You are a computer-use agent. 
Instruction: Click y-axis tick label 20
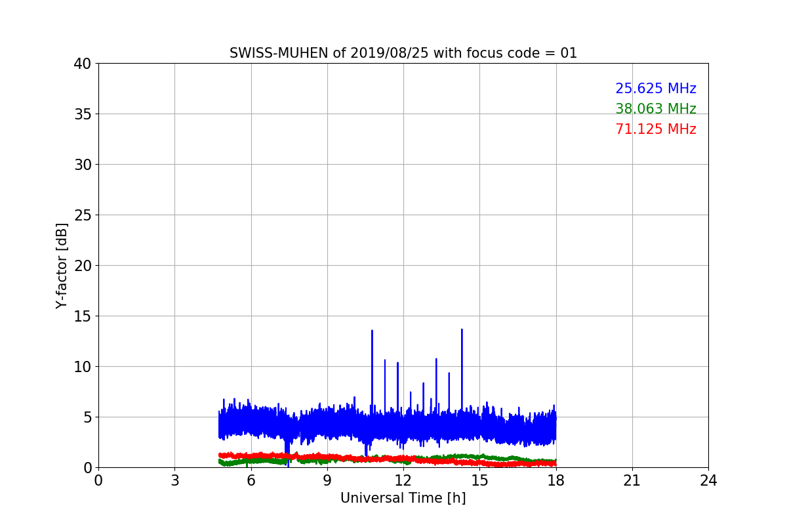point(83,266)
